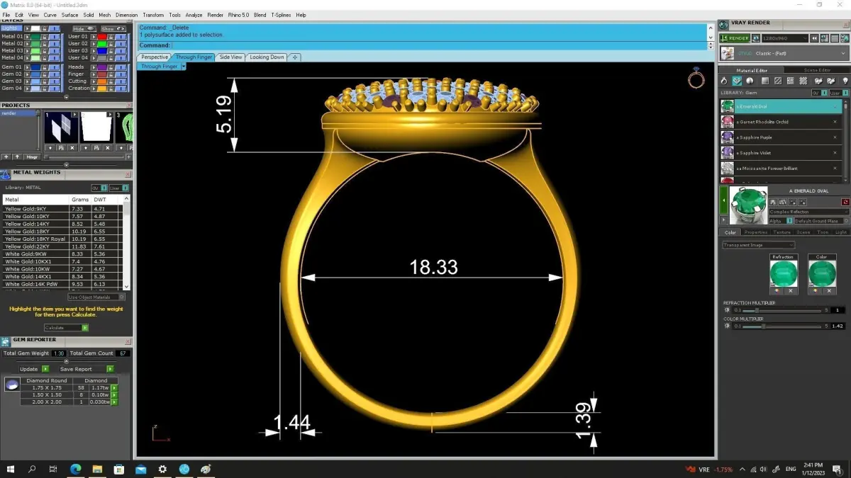Click the Mngr button in the Projects panel
Viewport: 851px width, 478px height.
[33, 157]
